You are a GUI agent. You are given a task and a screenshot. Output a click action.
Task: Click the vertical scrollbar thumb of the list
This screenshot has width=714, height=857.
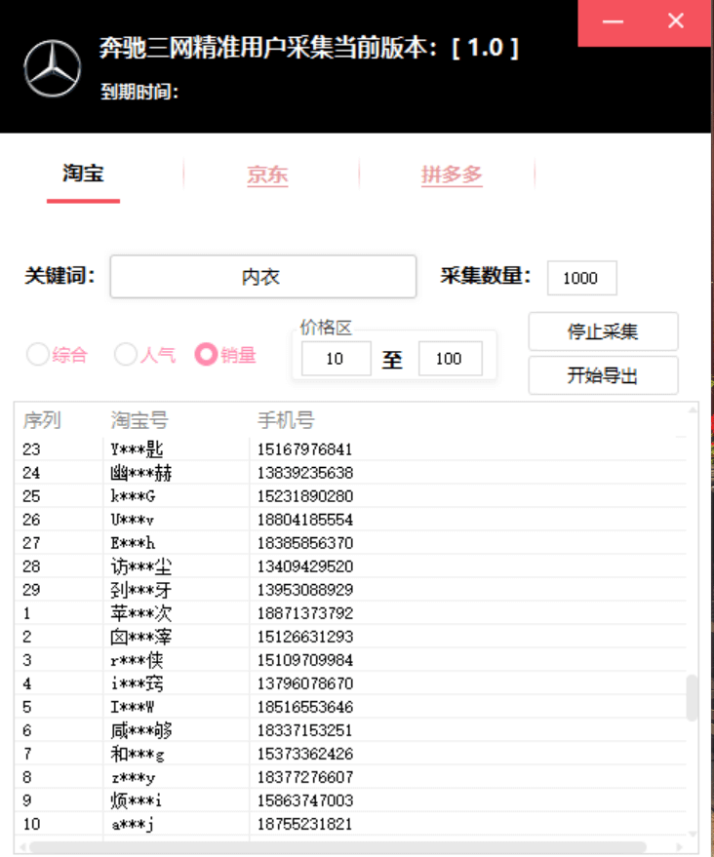(693, 697)
